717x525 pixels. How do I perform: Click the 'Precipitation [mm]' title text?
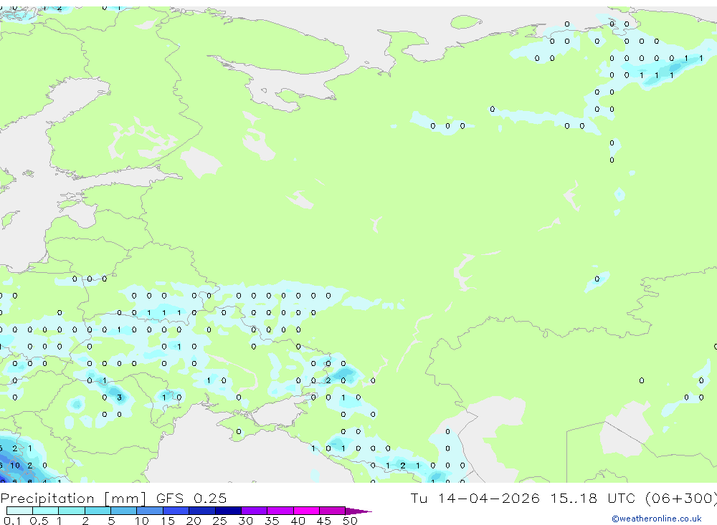(x=73, y=498)
